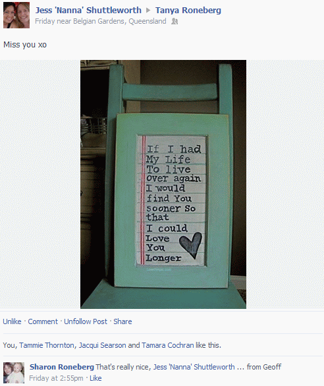Open Sharon Roneberg's name link
The width and height of the screenshot is (324, 386).
coord(62,367)
